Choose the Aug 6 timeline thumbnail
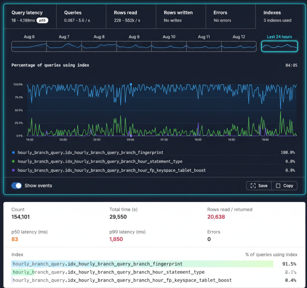 29,46
